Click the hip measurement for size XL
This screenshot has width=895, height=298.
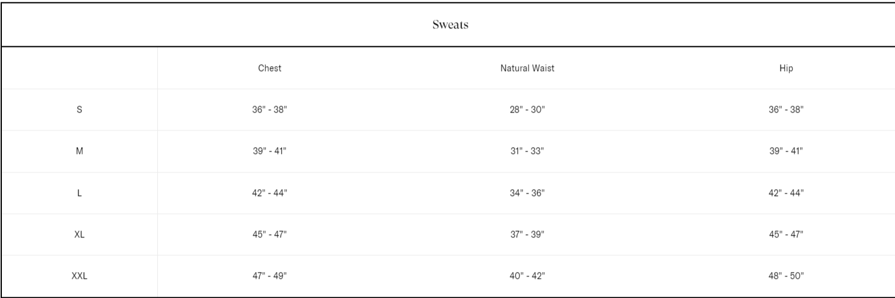coord(786,234)
